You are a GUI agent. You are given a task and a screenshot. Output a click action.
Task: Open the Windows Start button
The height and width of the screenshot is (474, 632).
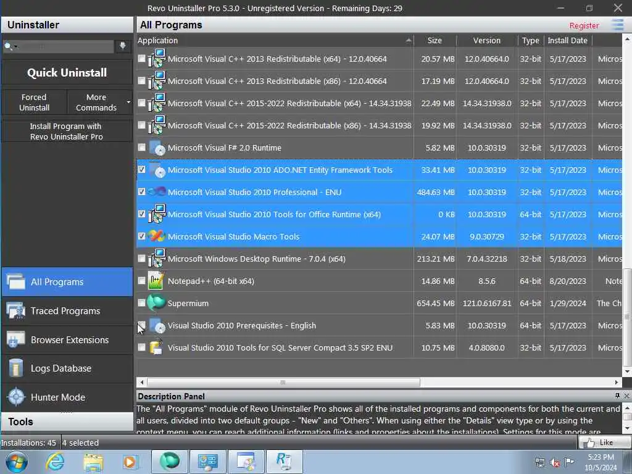[x=17, y=462]
